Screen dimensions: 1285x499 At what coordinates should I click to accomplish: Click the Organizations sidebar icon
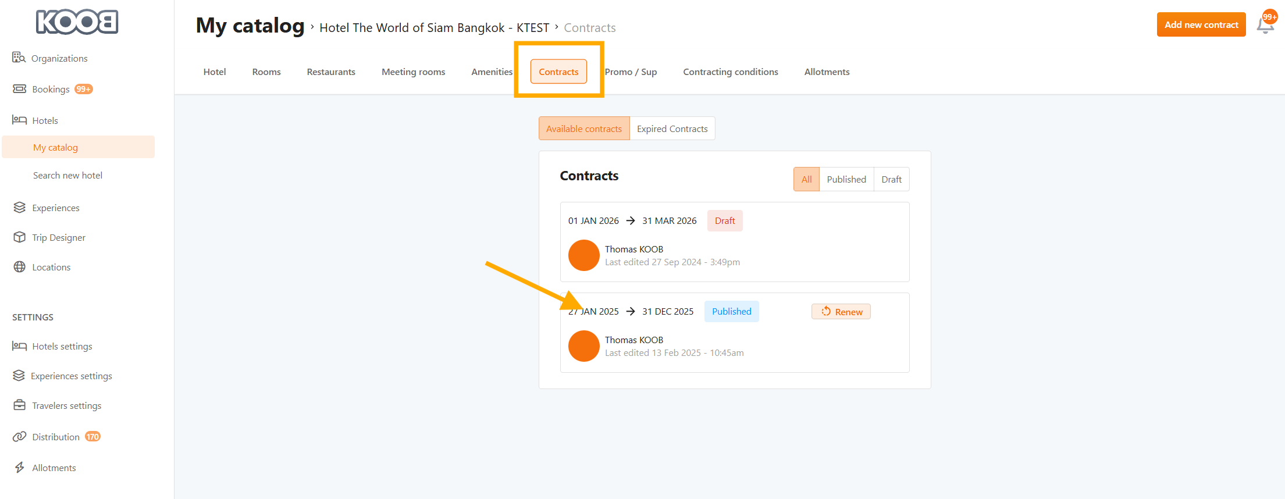[19, 58]
